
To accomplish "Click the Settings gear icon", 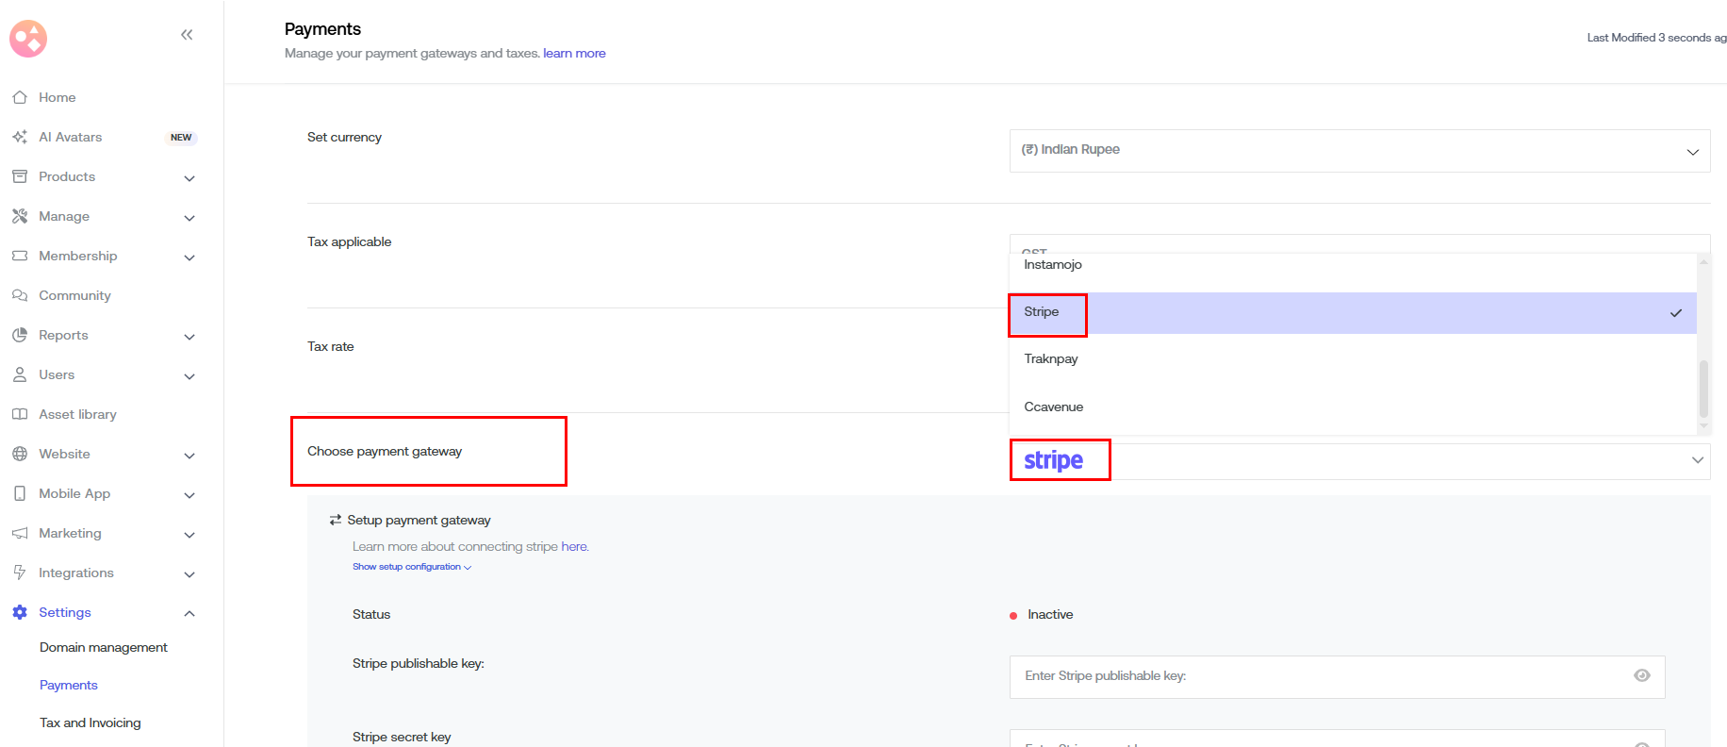I will tap(20, 612).
